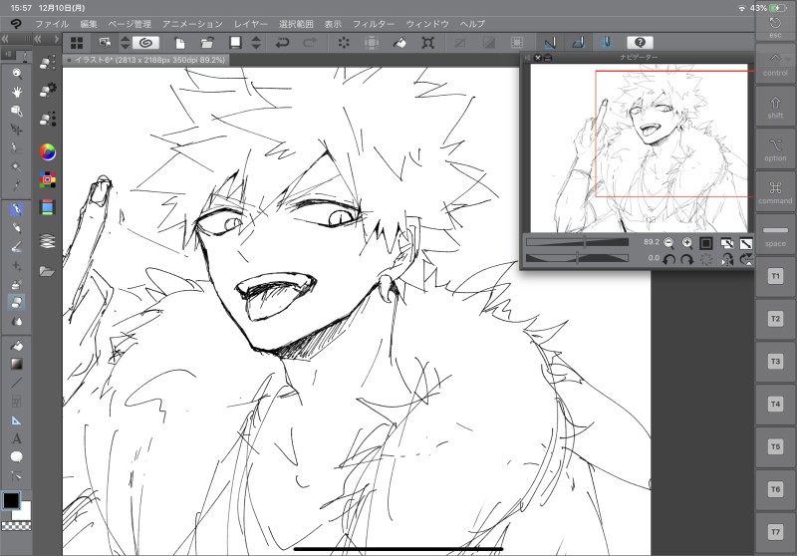This screenshot has width=797, height=556.
Task: Select the Operation object tool
Action: pos(17,111)
